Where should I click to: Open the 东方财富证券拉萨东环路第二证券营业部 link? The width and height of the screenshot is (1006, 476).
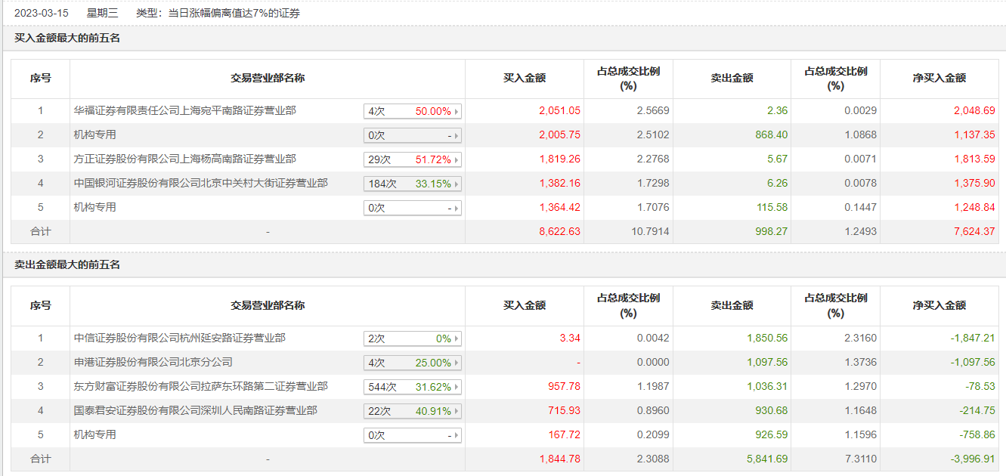click(201, 386)
